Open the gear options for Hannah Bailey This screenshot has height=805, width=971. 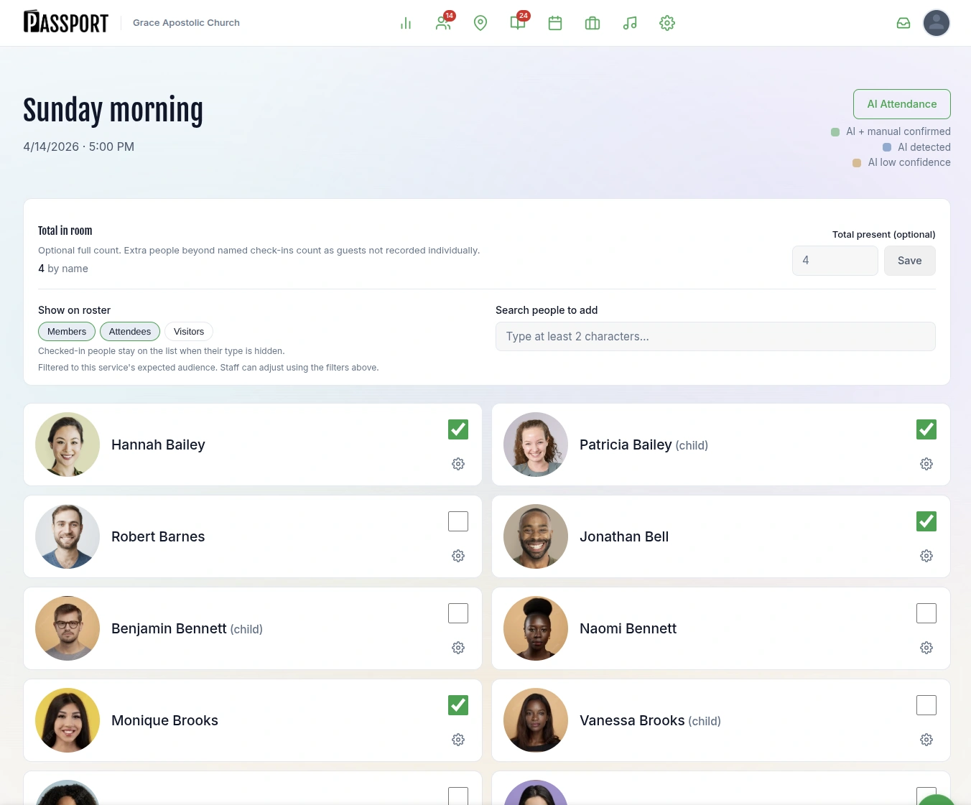(458, 464)
